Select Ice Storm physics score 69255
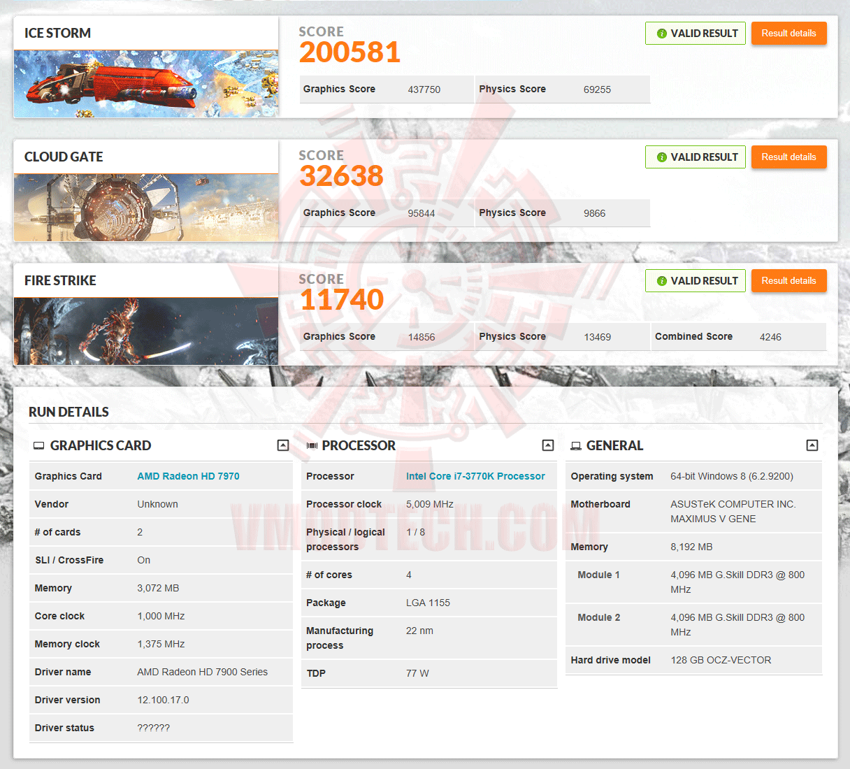Viewport: 850px width, 769px height. click(x=597, y=89)
